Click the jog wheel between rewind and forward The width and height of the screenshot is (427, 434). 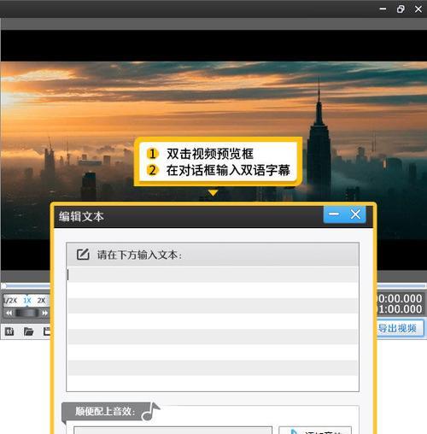(27, 313)
